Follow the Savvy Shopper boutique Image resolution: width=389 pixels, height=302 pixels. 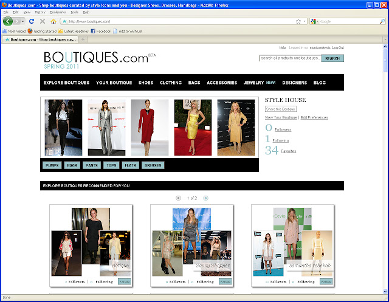pos(225,282)
